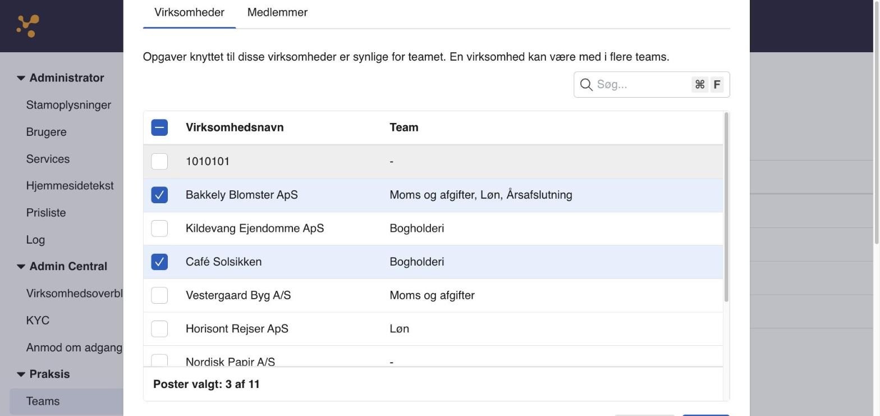Go to Brugere page
The image size is (880, 416).
pyautogui.click(x=46, y=132)
